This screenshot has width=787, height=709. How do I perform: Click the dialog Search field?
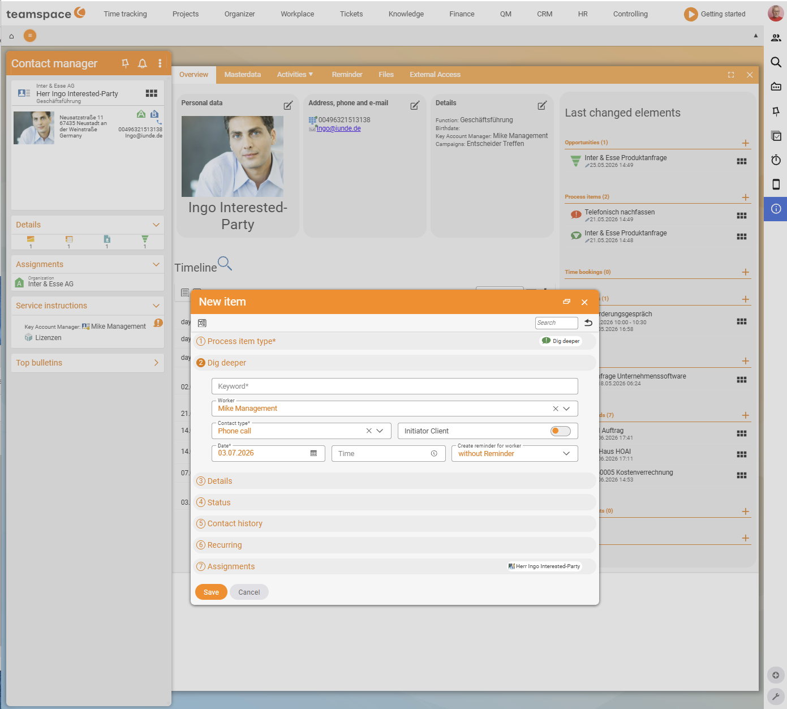556,323
